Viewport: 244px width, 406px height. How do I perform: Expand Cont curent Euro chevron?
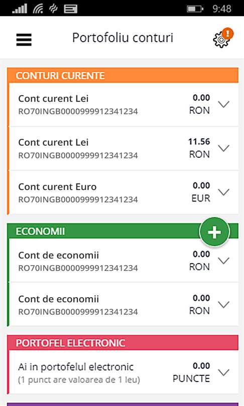pyautogui.click(x=223, y=192)
